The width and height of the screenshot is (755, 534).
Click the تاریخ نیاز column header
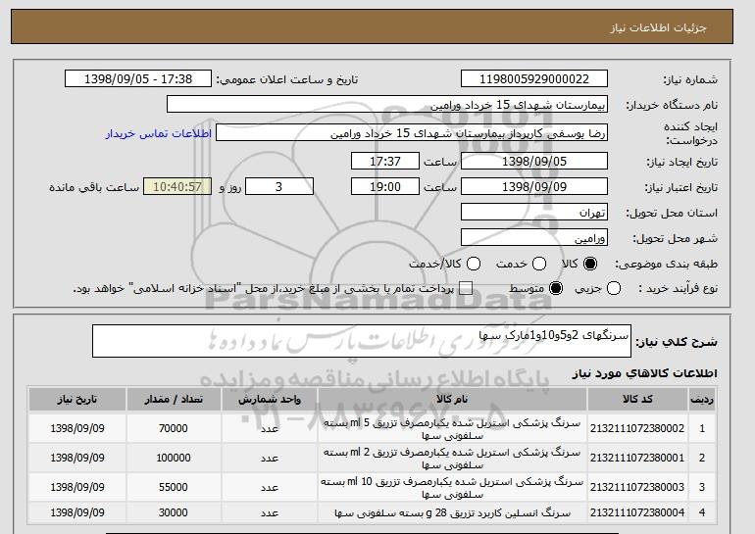(x=77, y=400)
